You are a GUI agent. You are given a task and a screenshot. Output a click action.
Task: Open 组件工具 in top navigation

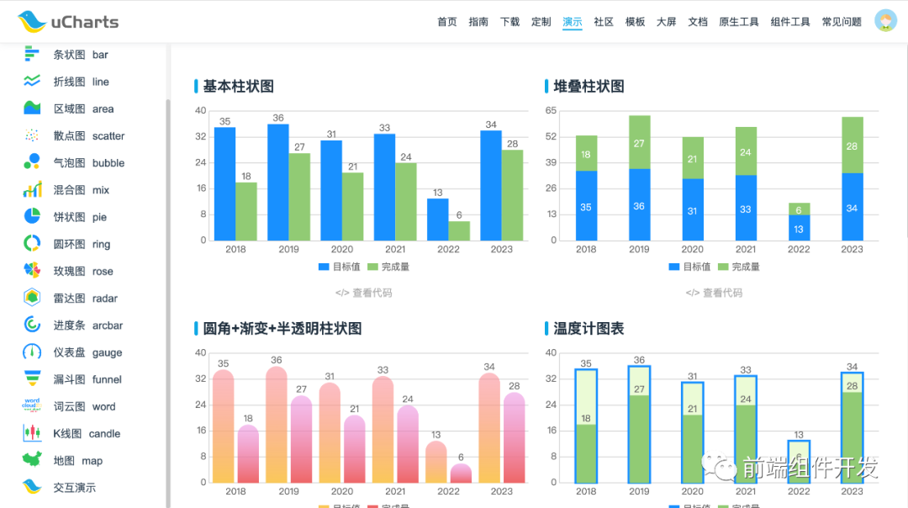coord(789,22)
